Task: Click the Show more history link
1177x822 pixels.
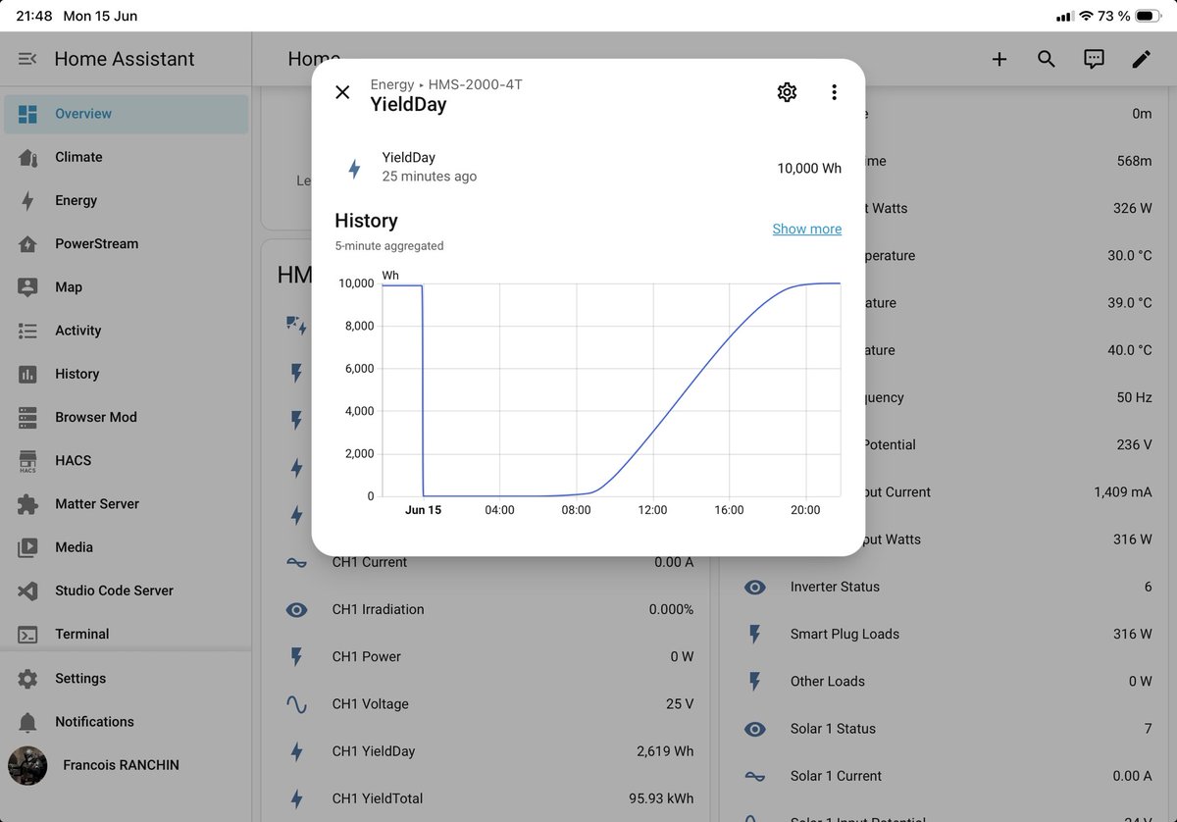Action: [x=806, y=229]
